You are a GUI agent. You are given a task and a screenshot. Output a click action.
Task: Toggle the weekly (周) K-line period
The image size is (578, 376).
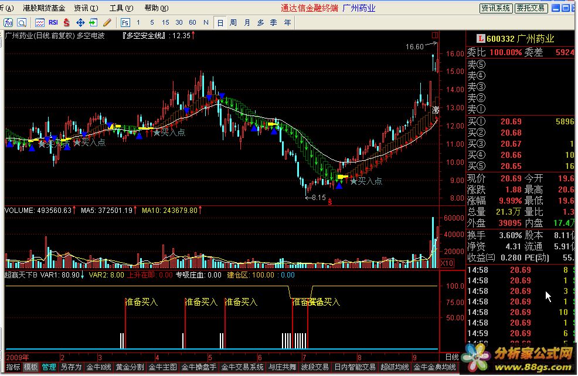pos(233,23)
